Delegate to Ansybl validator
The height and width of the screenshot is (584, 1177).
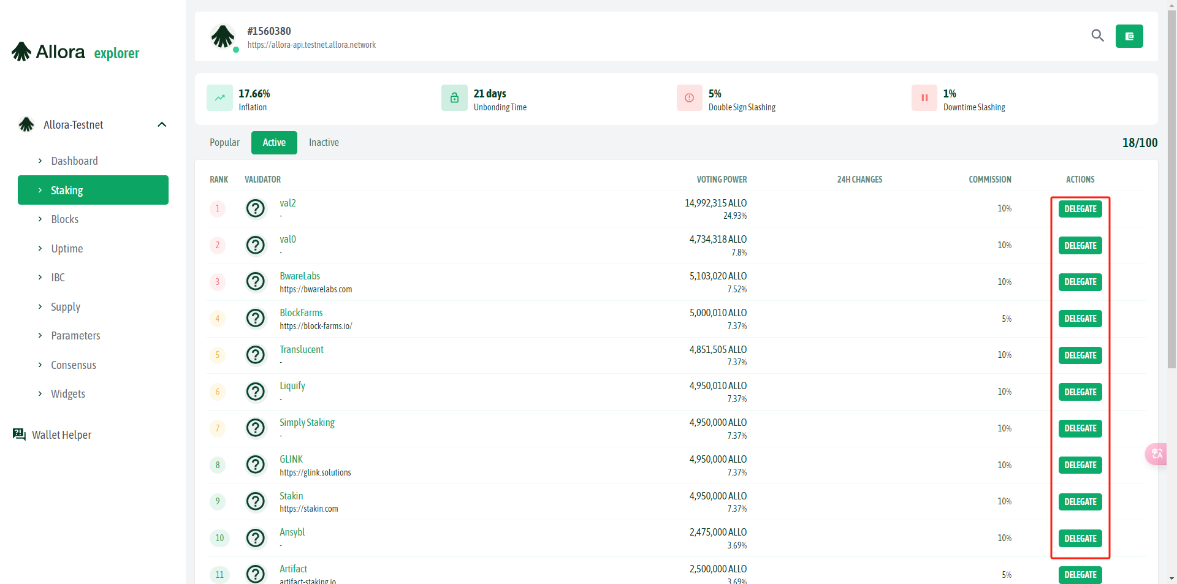1080,539
